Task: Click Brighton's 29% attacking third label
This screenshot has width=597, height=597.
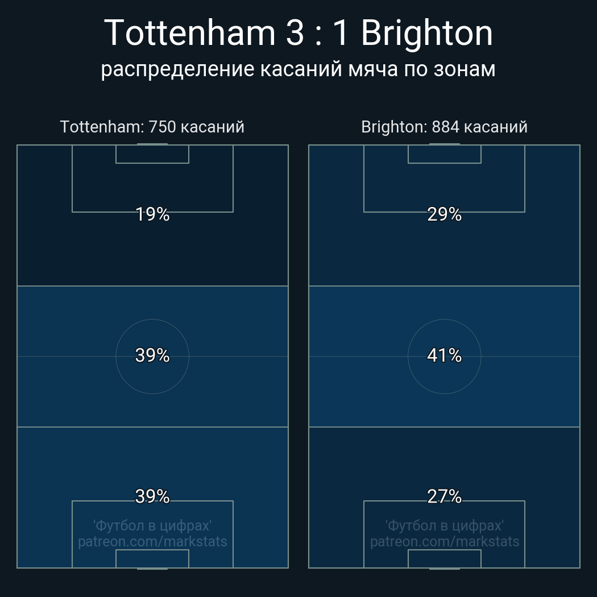Action: pos(444,214)
